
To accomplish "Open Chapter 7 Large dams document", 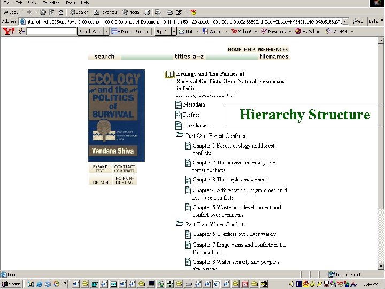I will pos(188,245).
